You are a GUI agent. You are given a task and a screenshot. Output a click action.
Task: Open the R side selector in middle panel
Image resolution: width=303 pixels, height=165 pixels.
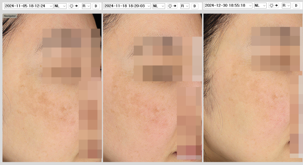click(185, 6)
